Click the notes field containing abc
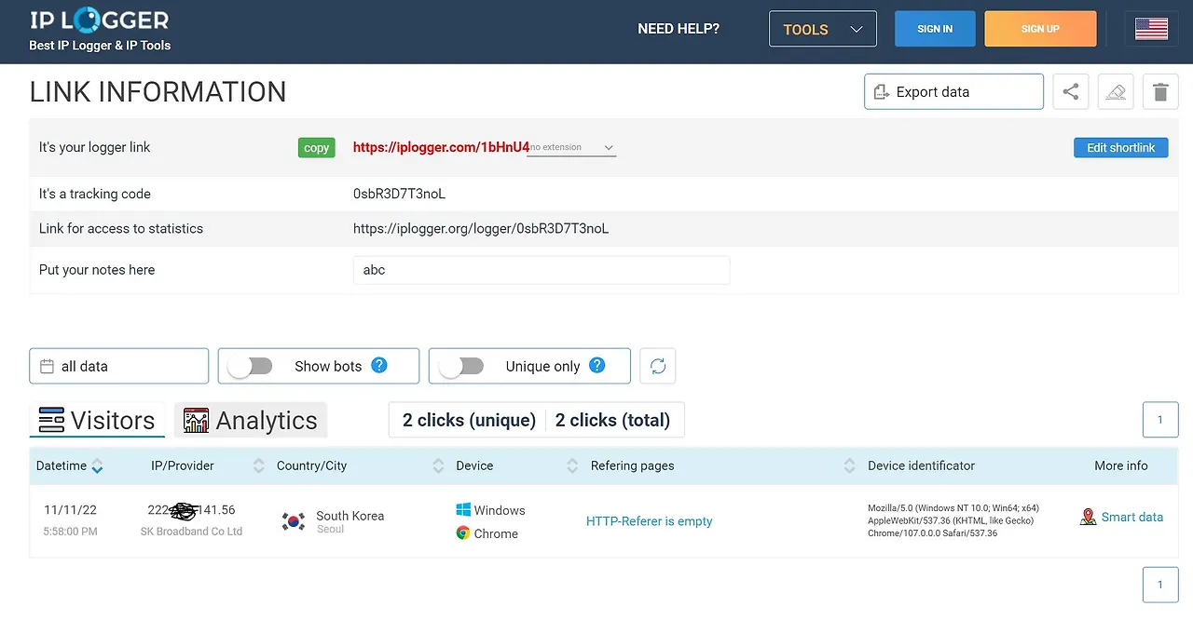1193x620 pixels. [x=542, y=270]
